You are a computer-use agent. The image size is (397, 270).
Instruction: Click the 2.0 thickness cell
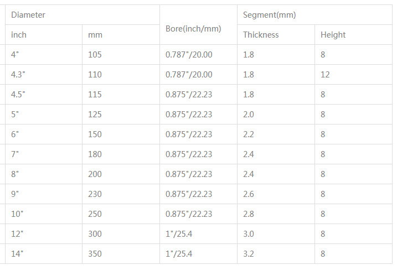coord(249,115)
